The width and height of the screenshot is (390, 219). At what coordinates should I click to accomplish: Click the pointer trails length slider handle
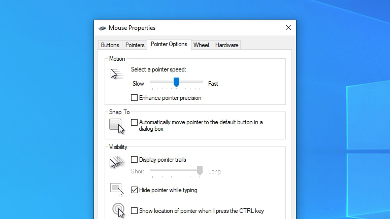point(200,170)
